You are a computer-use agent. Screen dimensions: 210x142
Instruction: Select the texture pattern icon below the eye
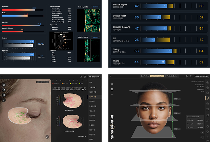point(112,89)
